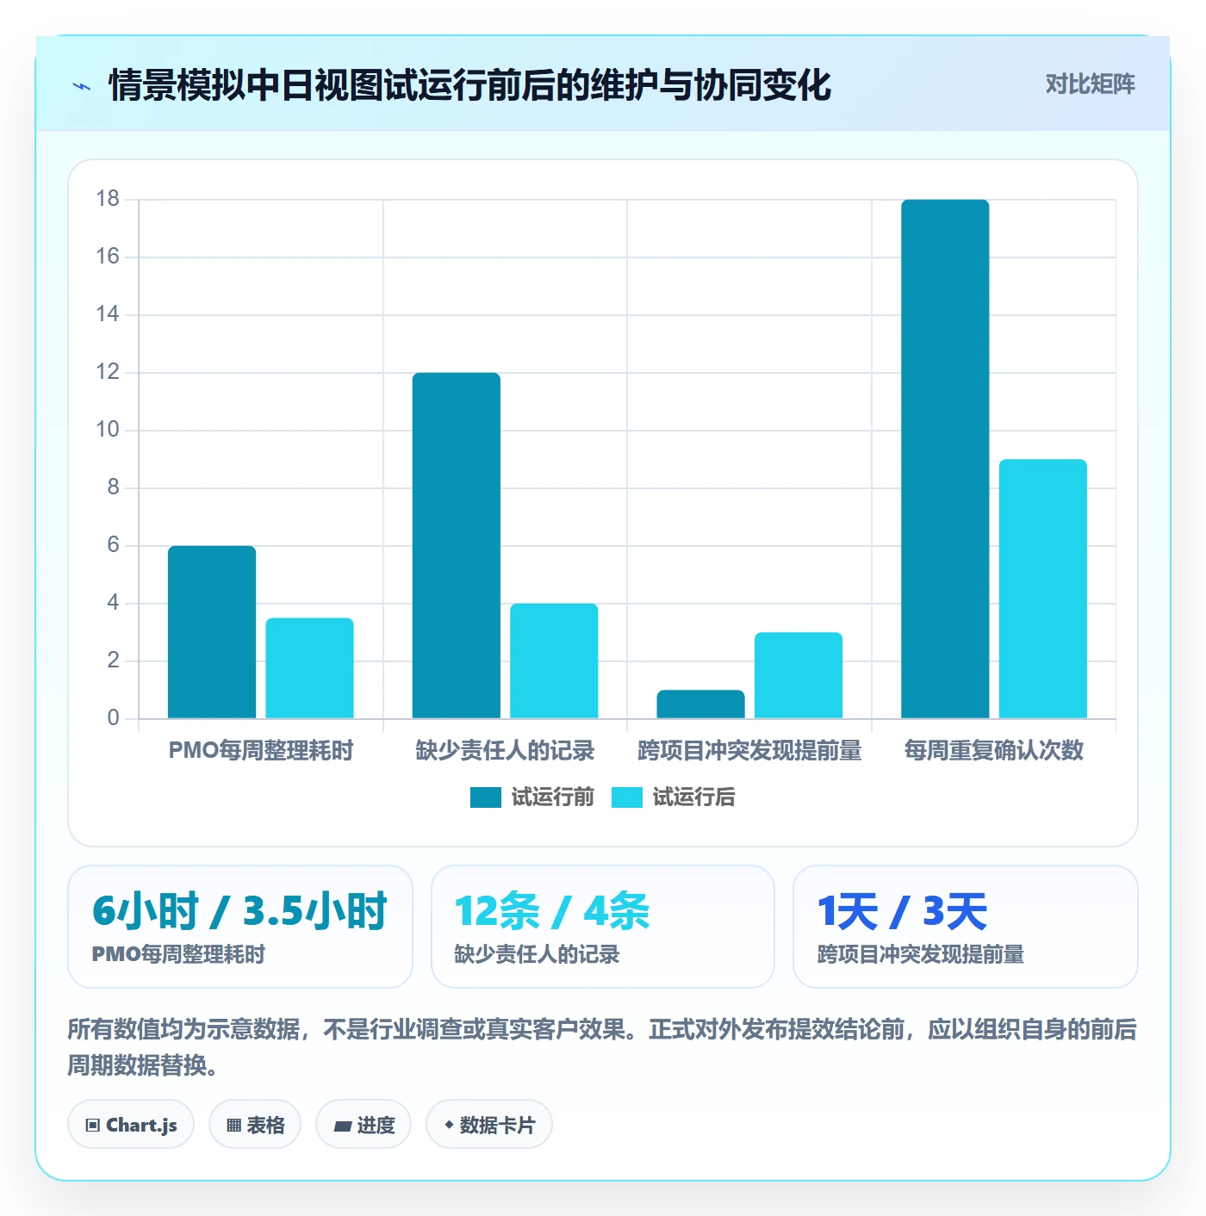Click the 试运行后 bar for 缺少责任人的记录
The height and width of the screenshot is (1216, 1206).
tap(554, 661)
